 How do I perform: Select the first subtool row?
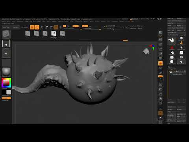click(x=177, y=73)
